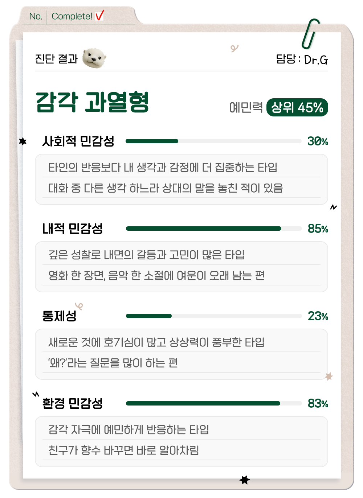The width and height of the screenshot is (363, 498).
Task: Click the 감각 과열형 result title
Action: point(93,102)
